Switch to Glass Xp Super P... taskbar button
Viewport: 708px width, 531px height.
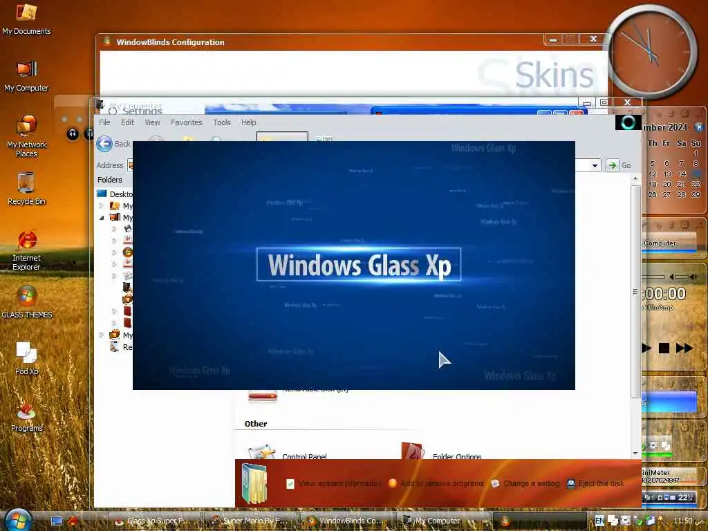point(154,521)
